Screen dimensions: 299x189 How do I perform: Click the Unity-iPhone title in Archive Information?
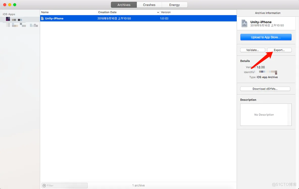261,22
